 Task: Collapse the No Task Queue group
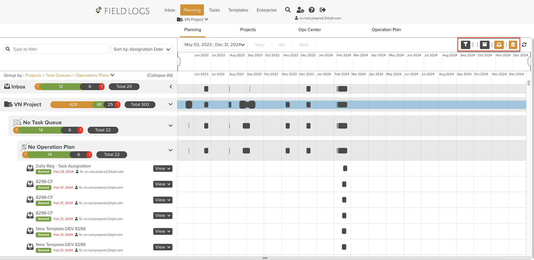(x=170, y=126)
